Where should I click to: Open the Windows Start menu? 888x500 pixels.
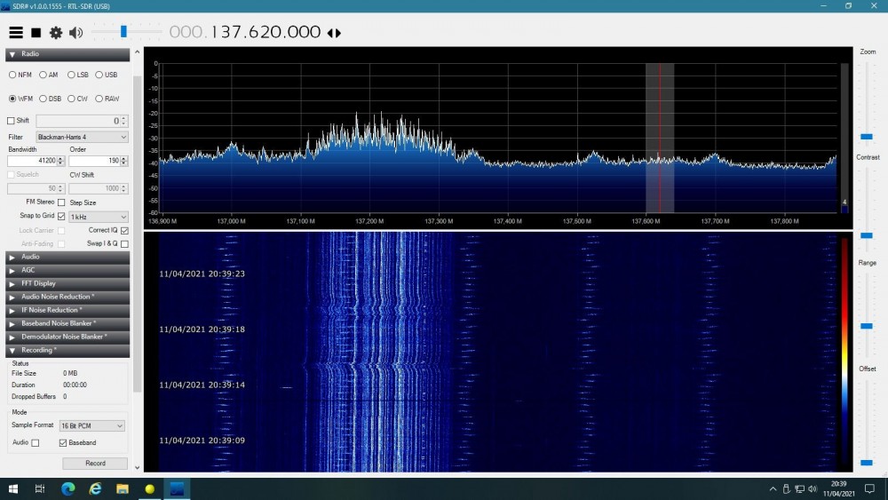coord(13,488)
